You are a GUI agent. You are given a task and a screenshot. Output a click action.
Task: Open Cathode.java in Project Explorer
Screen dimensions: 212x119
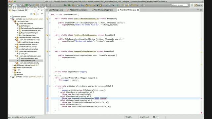pyautogui.click(x=26, y=26)
